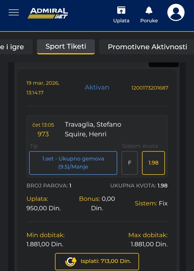Tap Squire, Henri player name

(85, 134)
